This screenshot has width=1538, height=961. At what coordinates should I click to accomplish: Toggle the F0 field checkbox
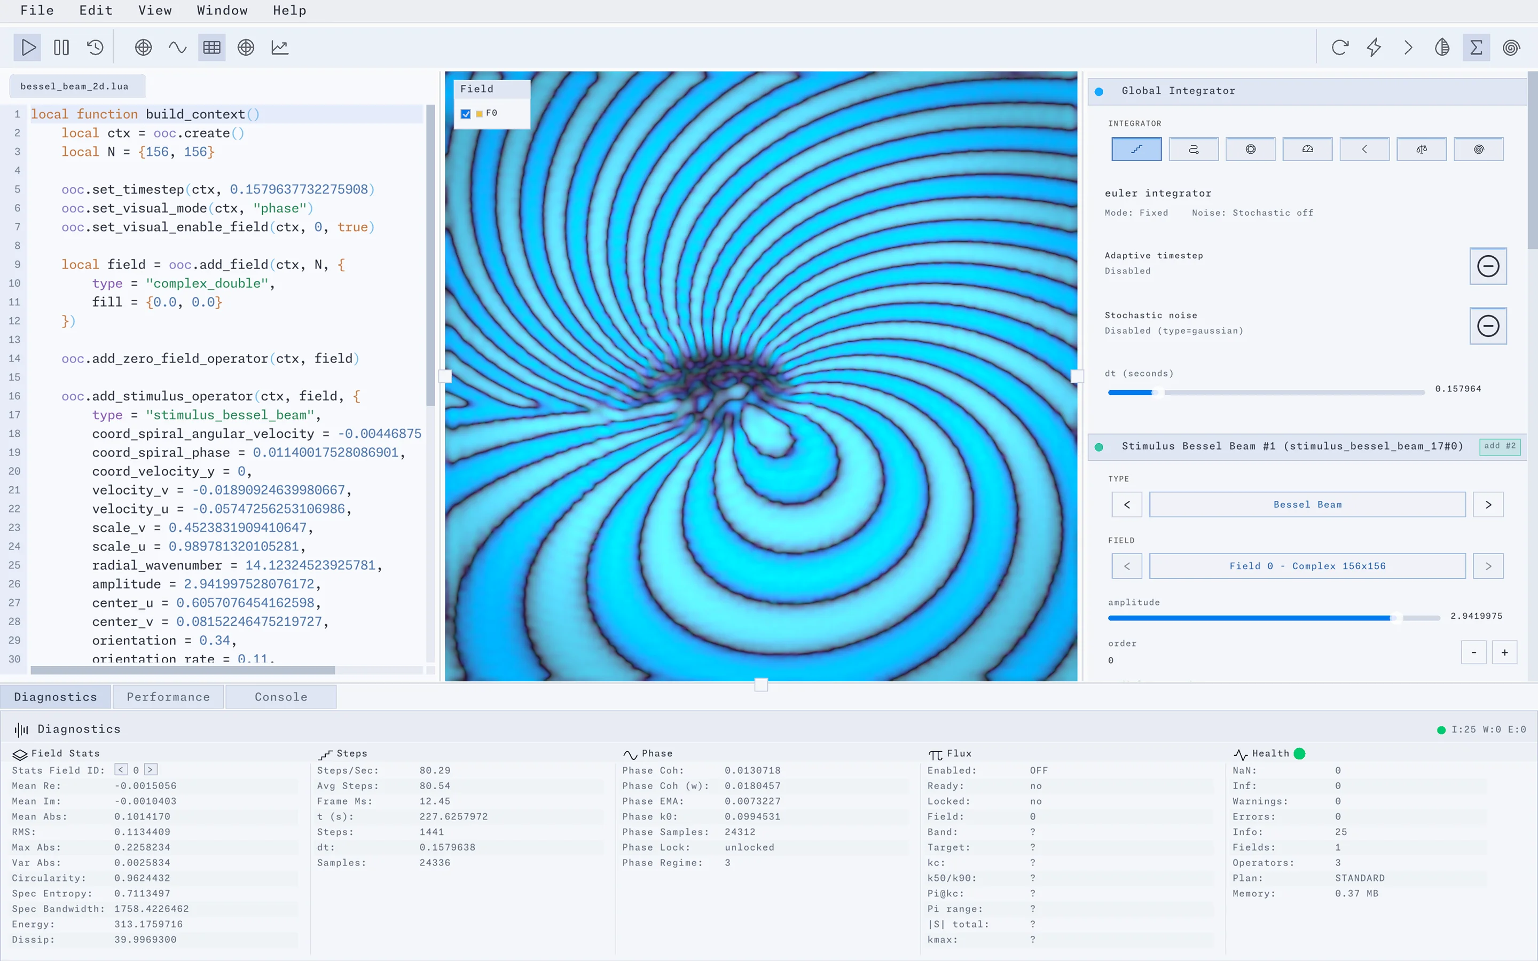tap(466, 114)
